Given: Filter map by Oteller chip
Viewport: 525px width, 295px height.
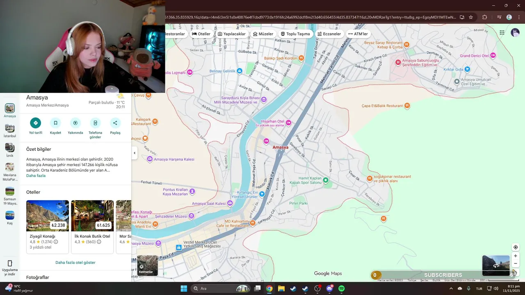Looking at the screenshot, I should point(201,34).
